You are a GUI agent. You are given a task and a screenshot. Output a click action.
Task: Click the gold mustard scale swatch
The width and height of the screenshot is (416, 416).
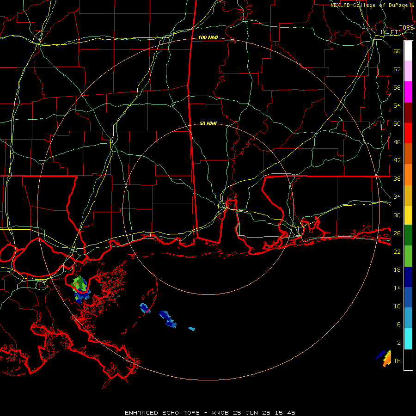[x=408, y=196]
